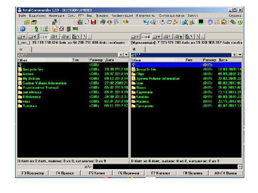Click the magnifier search icon on second toolbar row
The image size is (258, 193).
click(x=46, y=29)
